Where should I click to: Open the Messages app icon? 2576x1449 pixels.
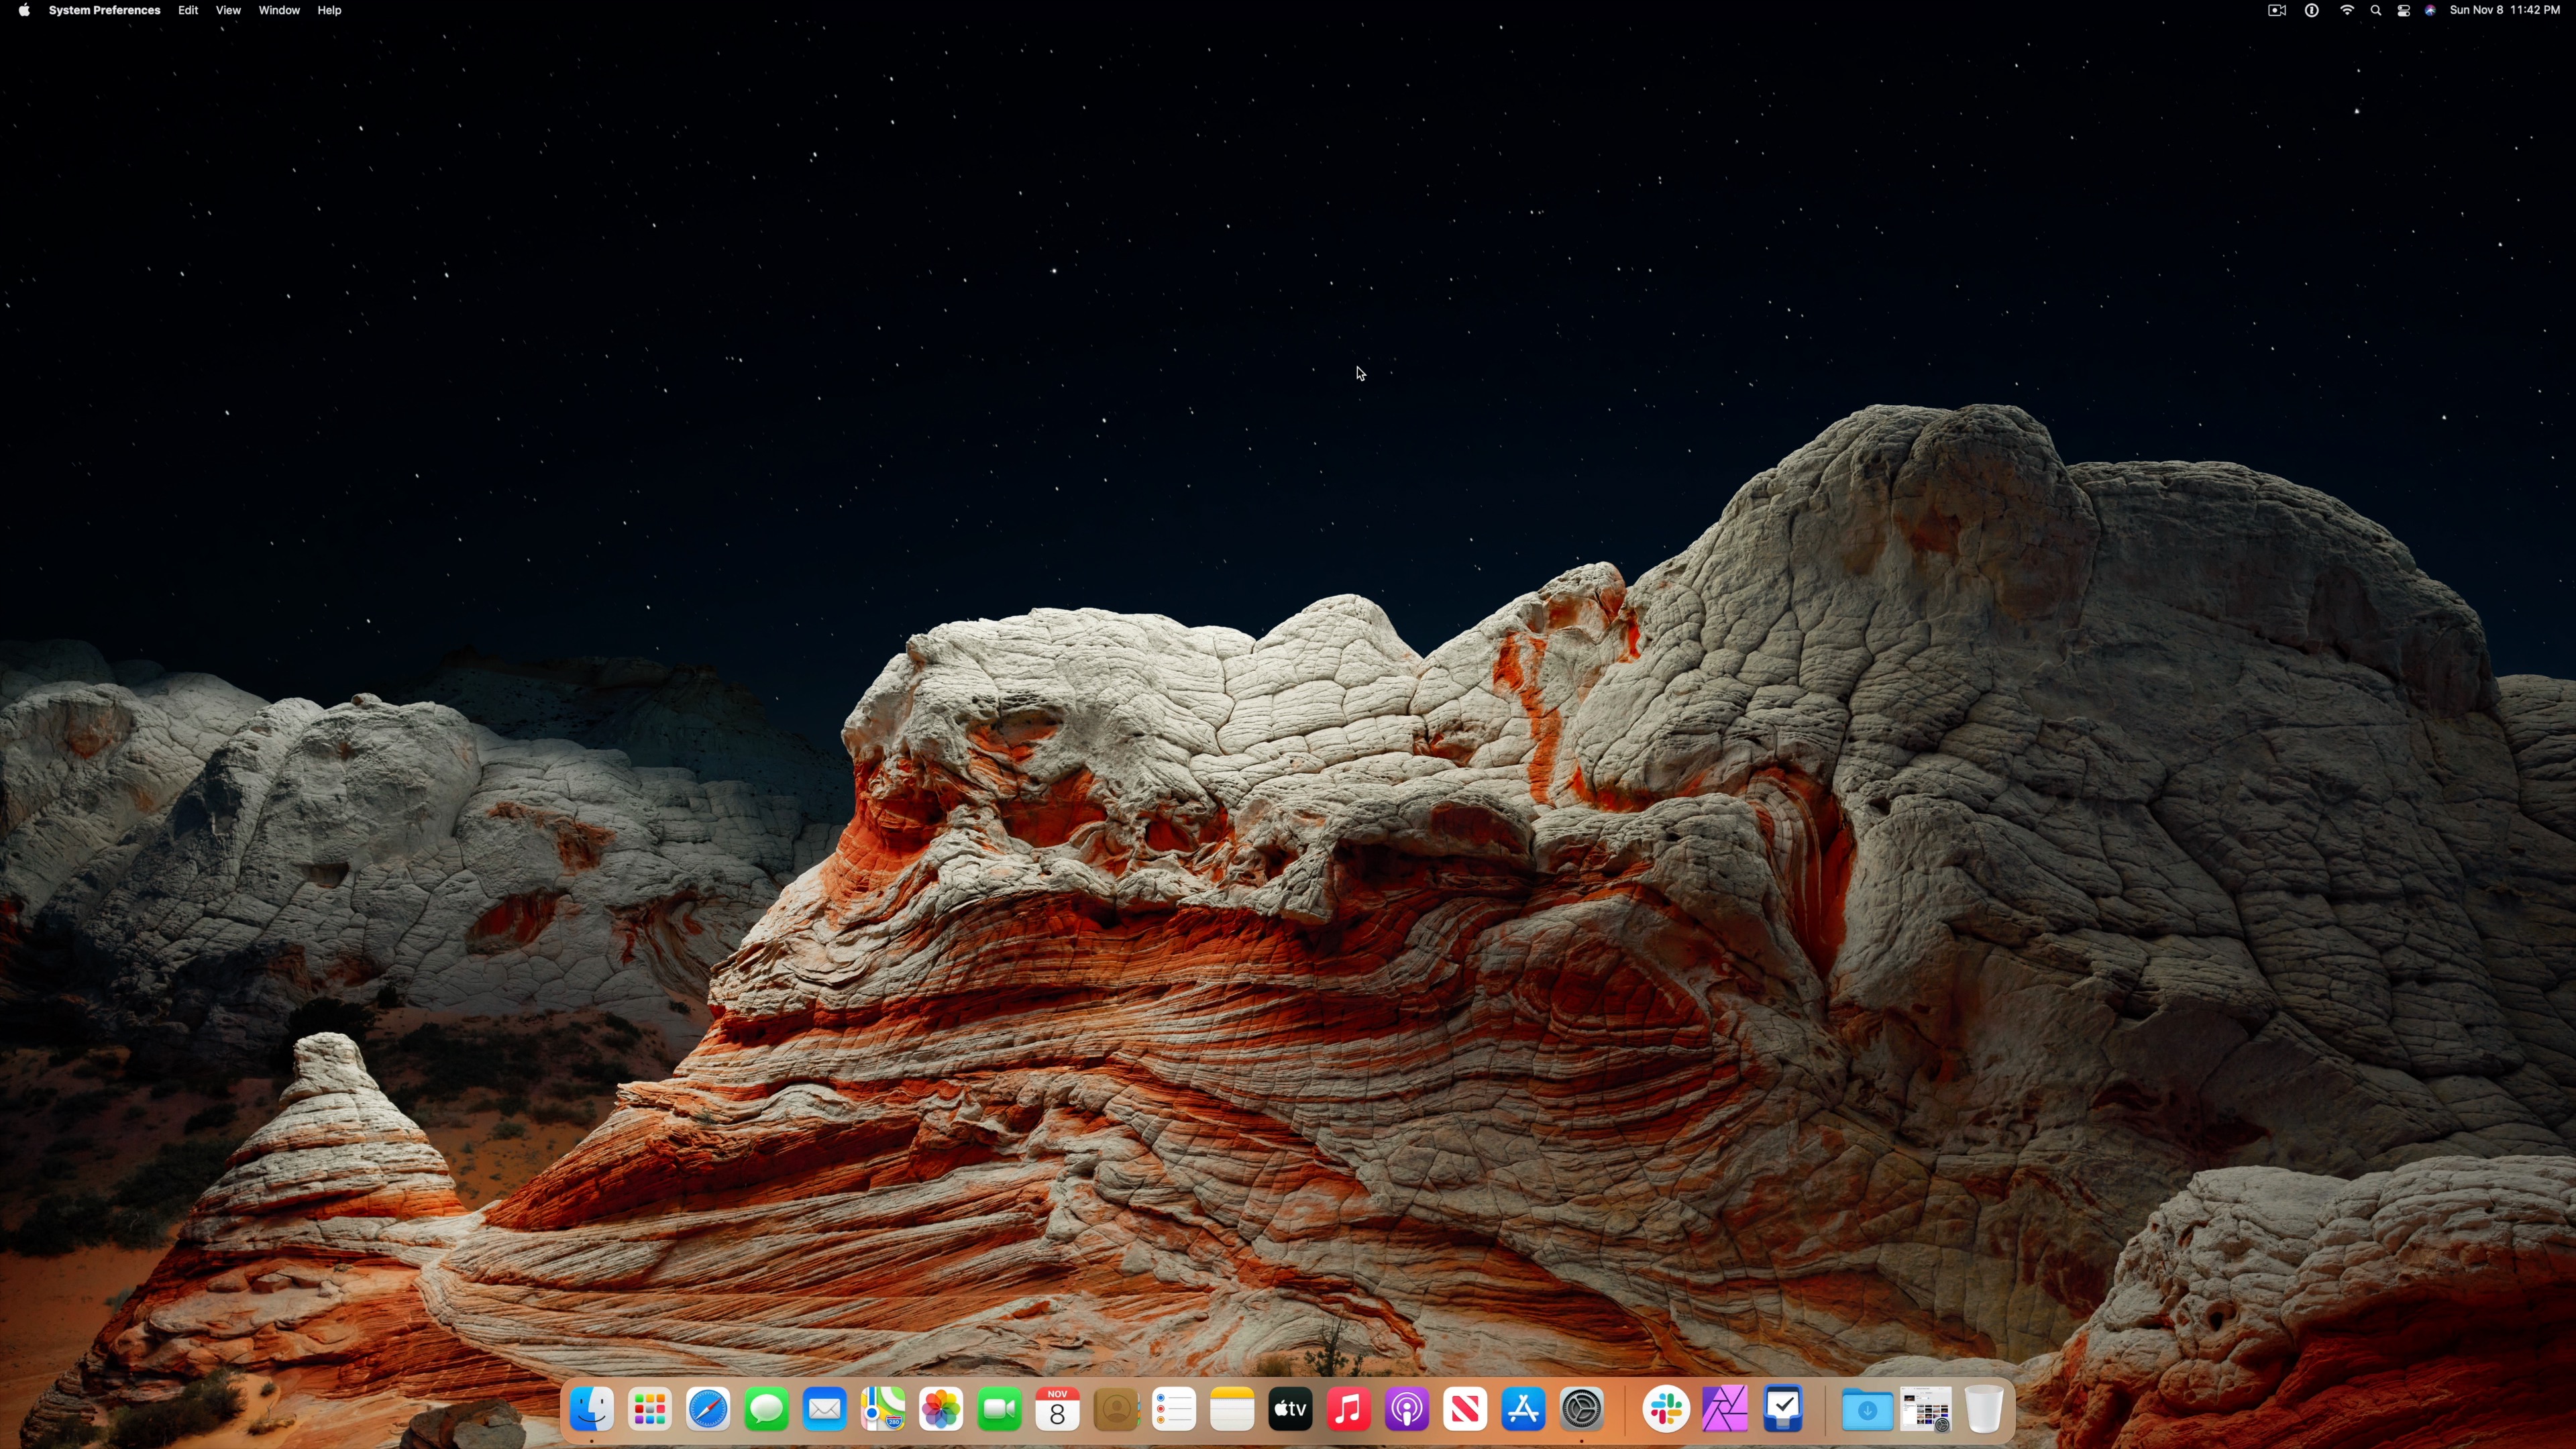pyautogui.click(x=767, y=1410)
